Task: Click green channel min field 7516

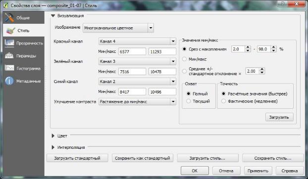Action: [132, 72]
